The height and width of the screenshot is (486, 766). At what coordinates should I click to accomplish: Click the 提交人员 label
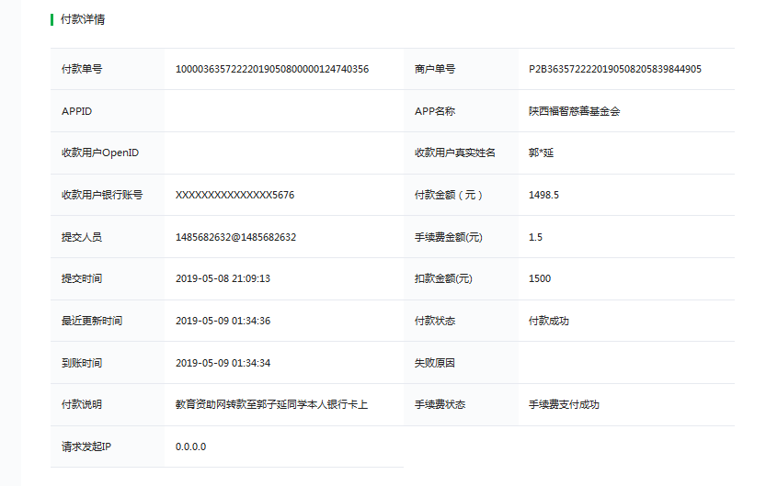click(82, 237)
